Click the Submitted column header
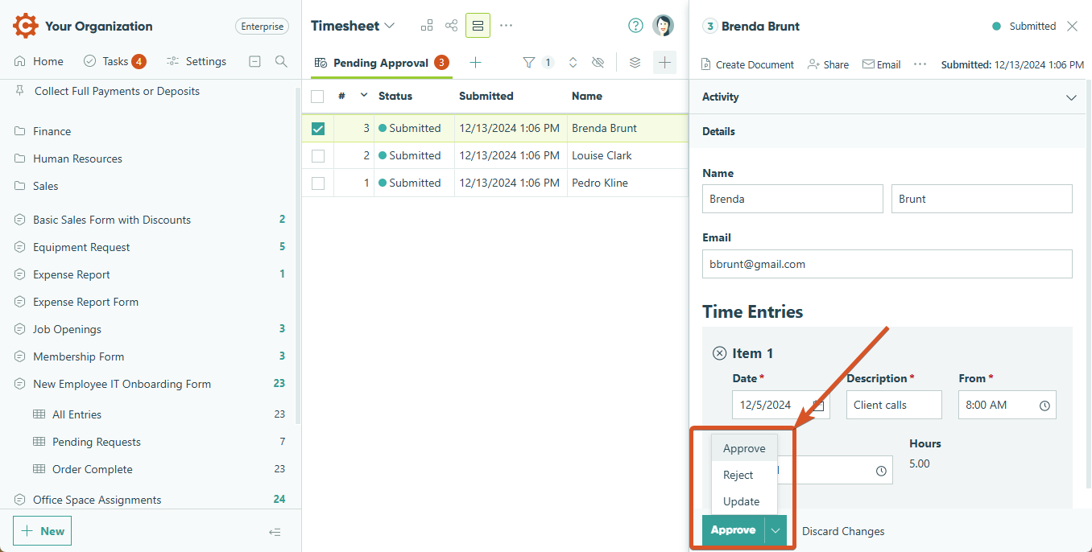The width and height of the screenshot is (1092, 552). pos(486,96)
